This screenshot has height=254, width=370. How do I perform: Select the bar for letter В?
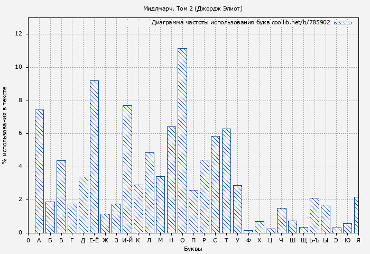(61, 196)
